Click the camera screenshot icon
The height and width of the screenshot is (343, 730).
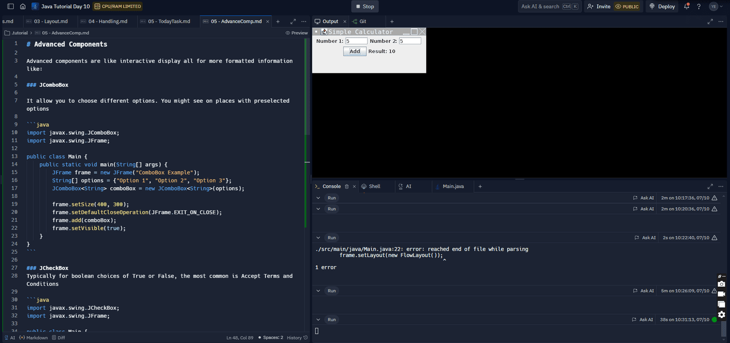click(x=721, y=284)
